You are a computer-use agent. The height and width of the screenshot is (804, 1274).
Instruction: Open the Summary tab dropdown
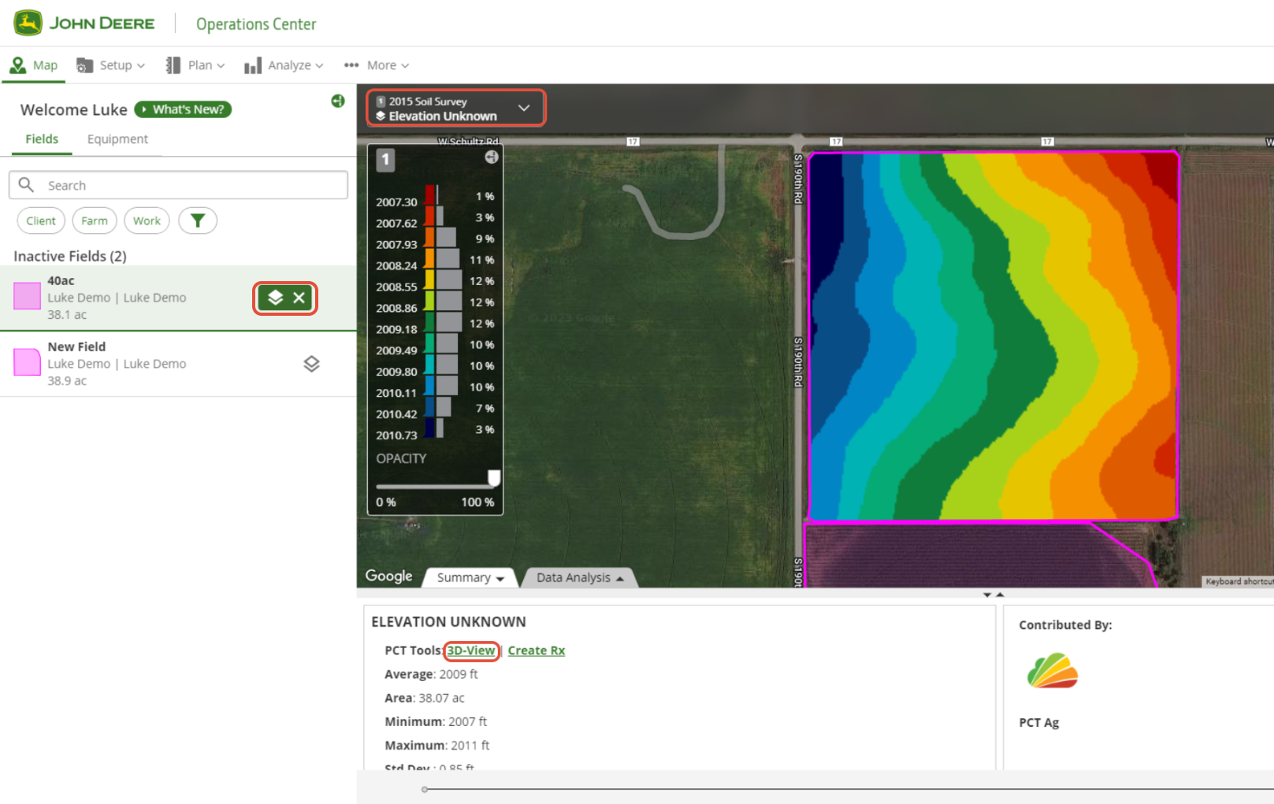(x=470, y=577)
